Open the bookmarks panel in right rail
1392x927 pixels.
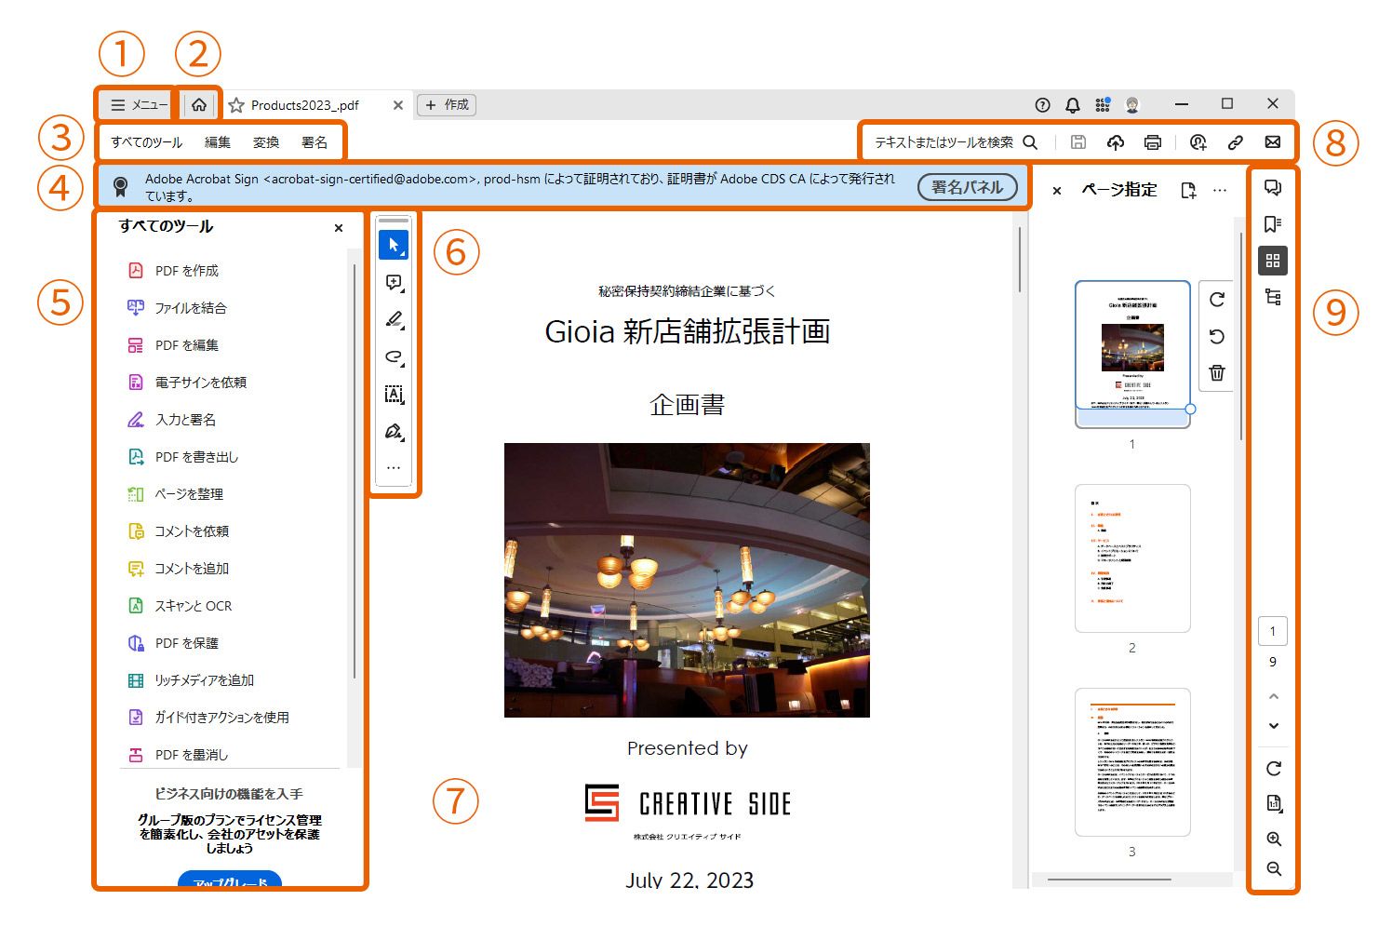(1273, 224)
